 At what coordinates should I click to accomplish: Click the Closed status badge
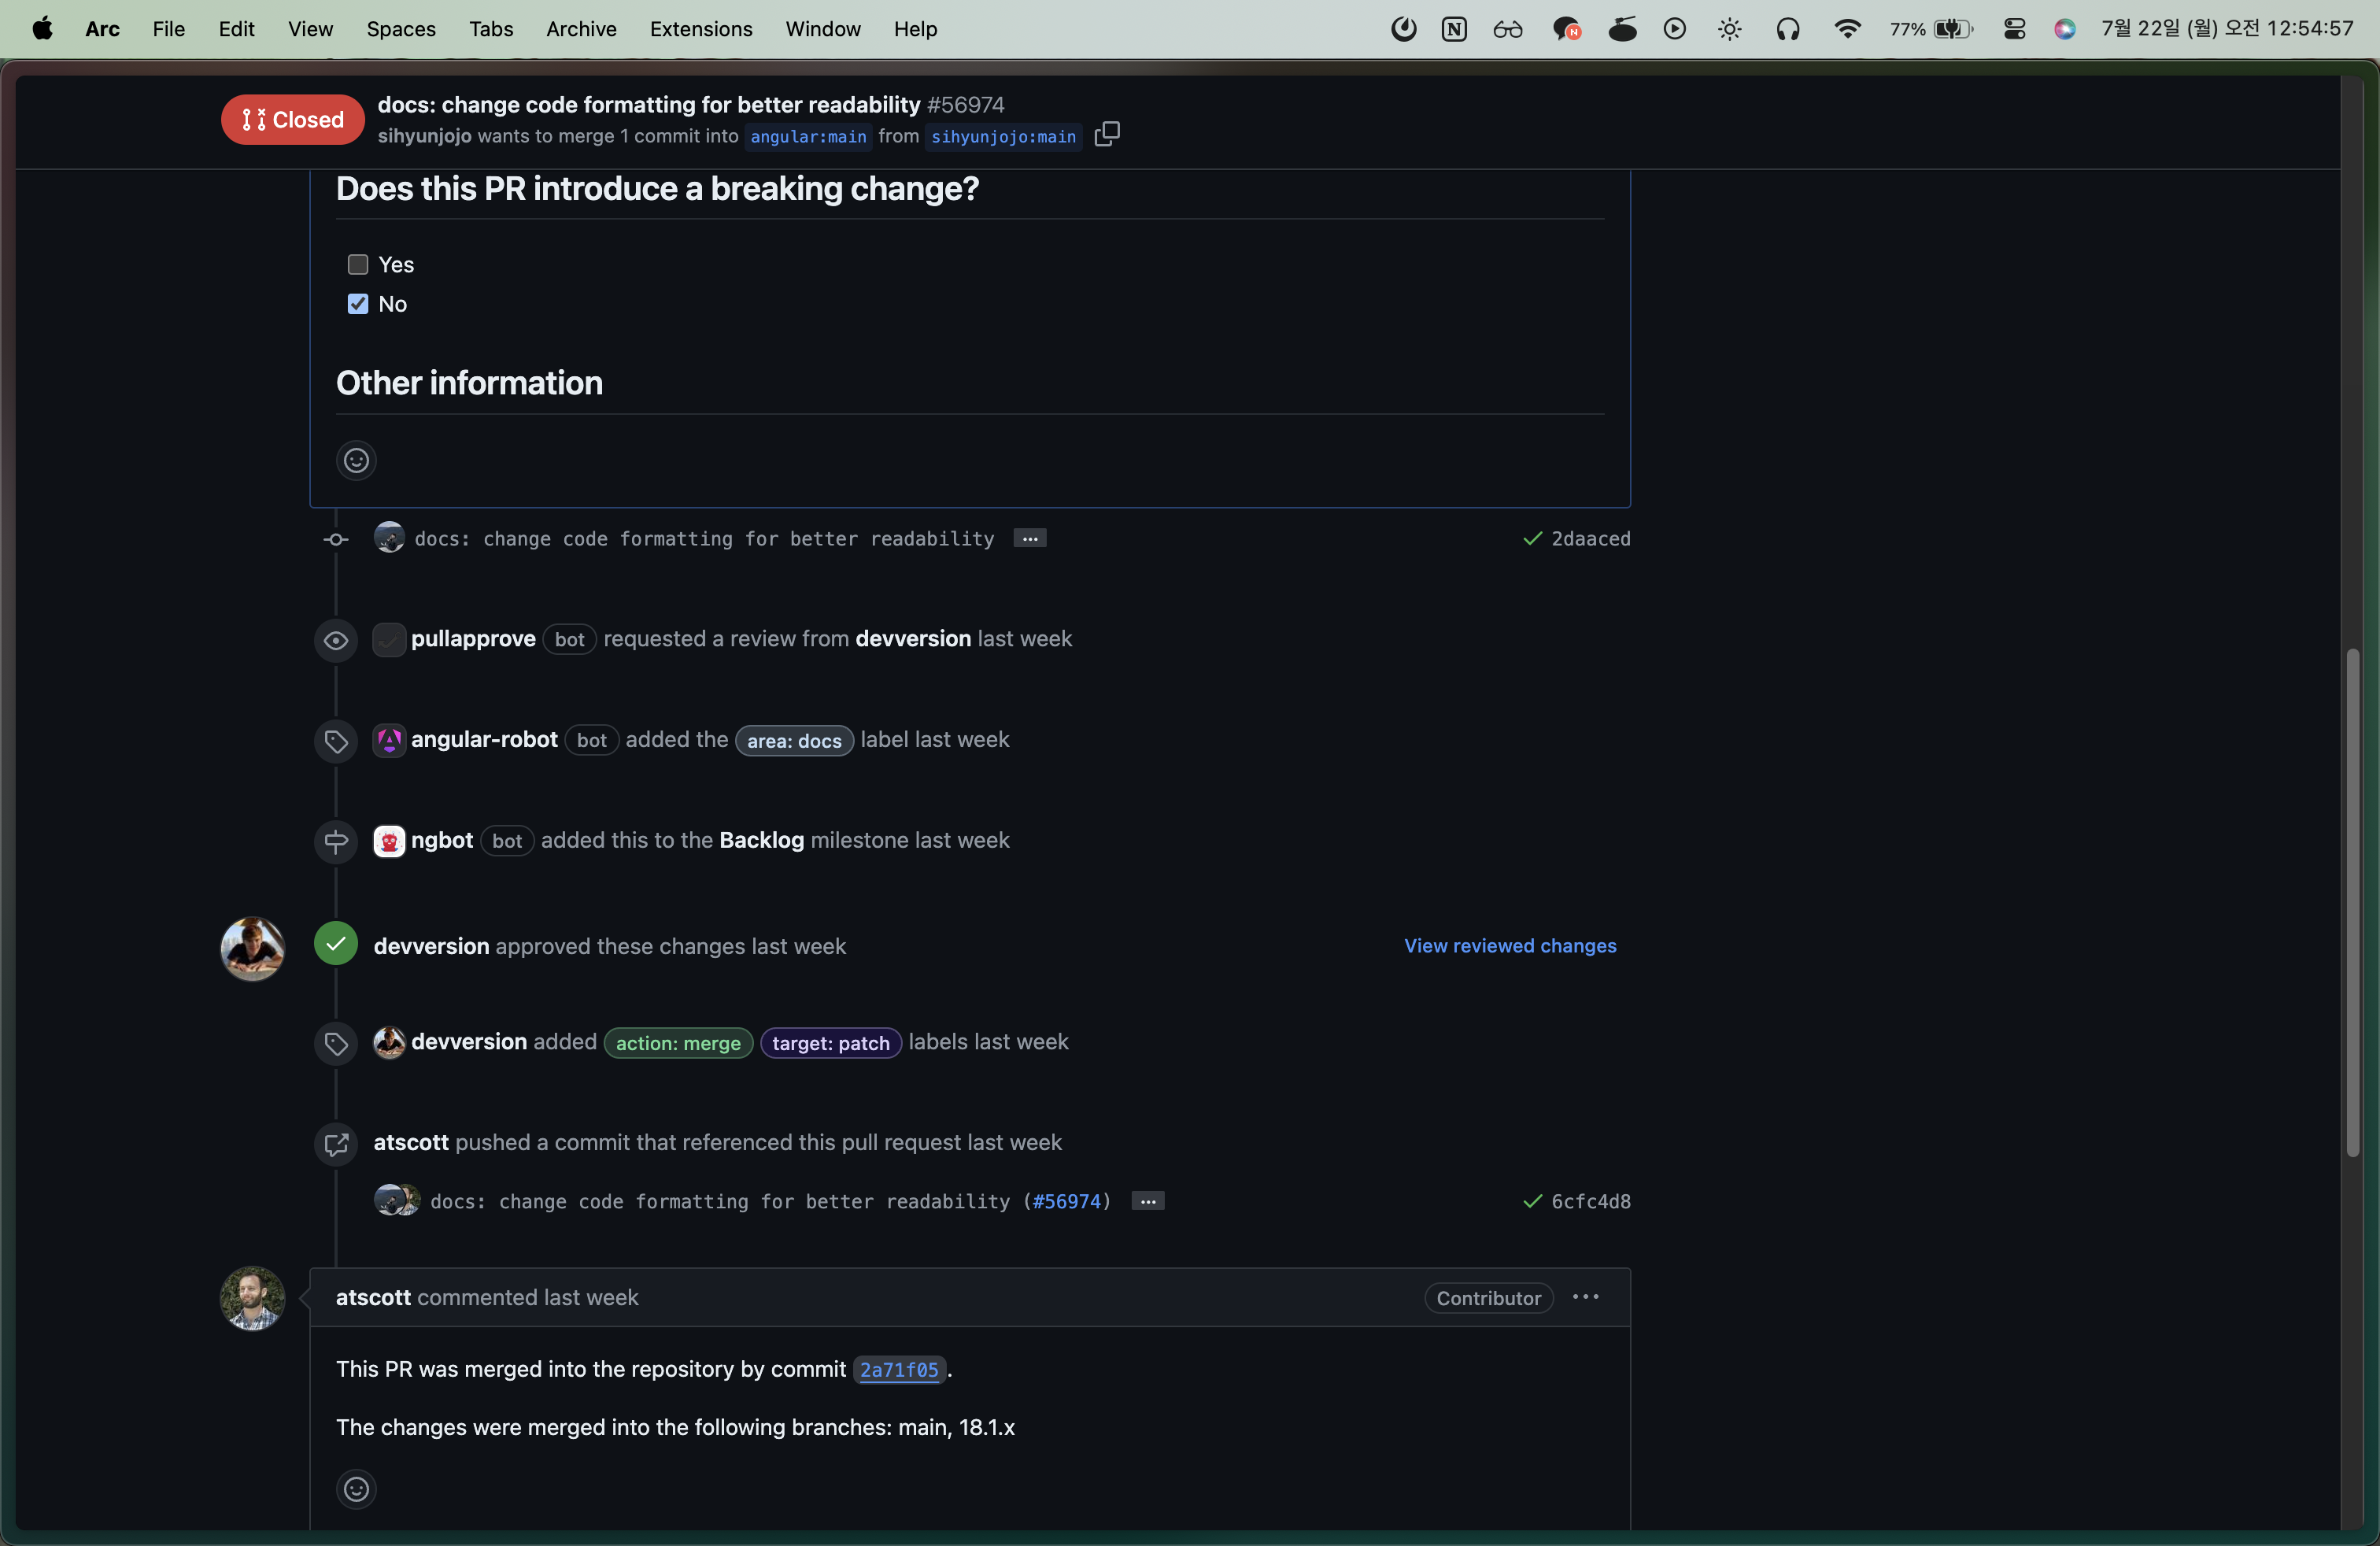[292, 120]
